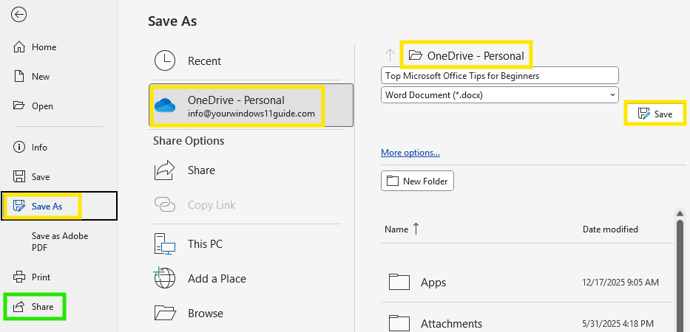Click the Apps date 12/17/2025 9:05 AM
The image size is (690, 332).
620,283
